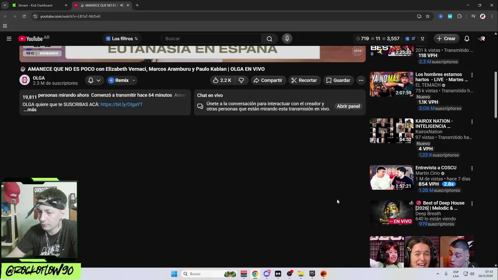
Task: Open KAIROX NATION video thumbnail
Action: tap(391, 131)
